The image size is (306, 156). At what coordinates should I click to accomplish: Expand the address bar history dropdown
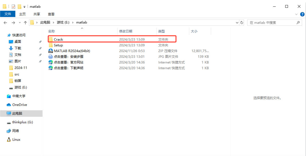click(x=237, y=23)
